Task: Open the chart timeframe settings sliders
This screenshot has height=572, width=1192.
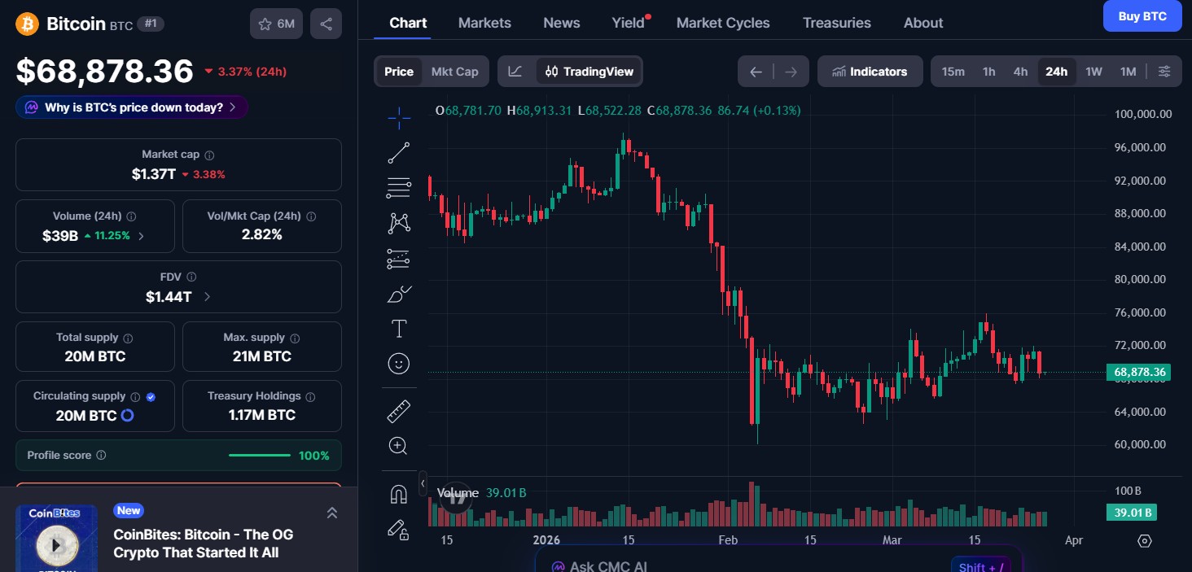Action: [1164, 71]
